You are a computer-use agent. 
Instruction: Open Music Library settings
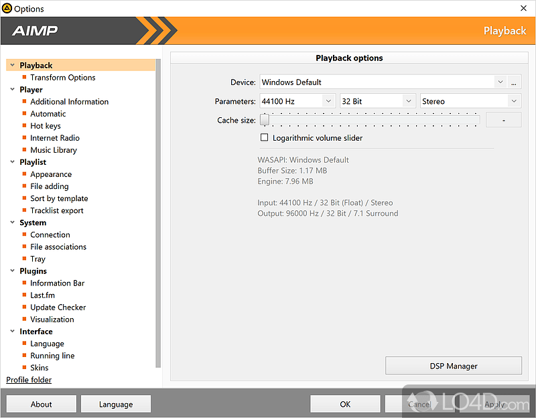click(54, 149)
